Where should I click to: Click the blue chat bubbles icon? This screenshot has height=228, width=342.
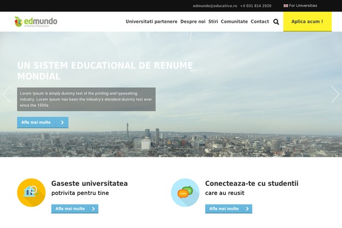(x=185, y=193)
